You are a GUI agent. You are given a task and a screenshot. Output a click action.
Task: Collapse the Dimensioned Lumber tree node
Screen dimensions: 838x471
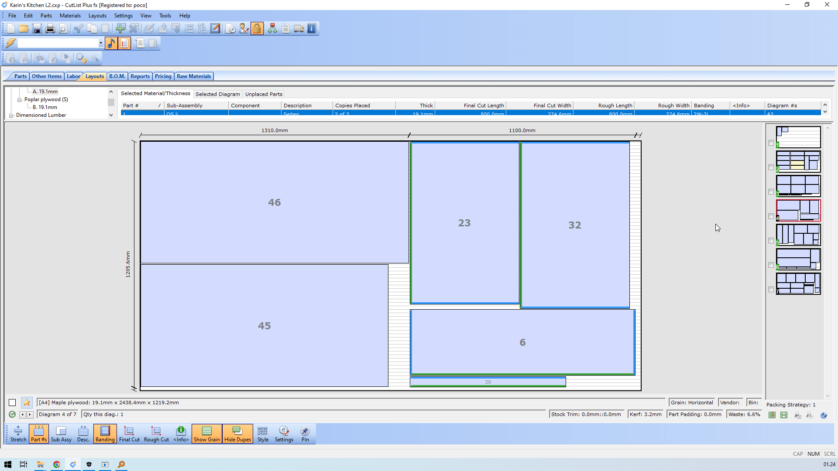[11, 116]
